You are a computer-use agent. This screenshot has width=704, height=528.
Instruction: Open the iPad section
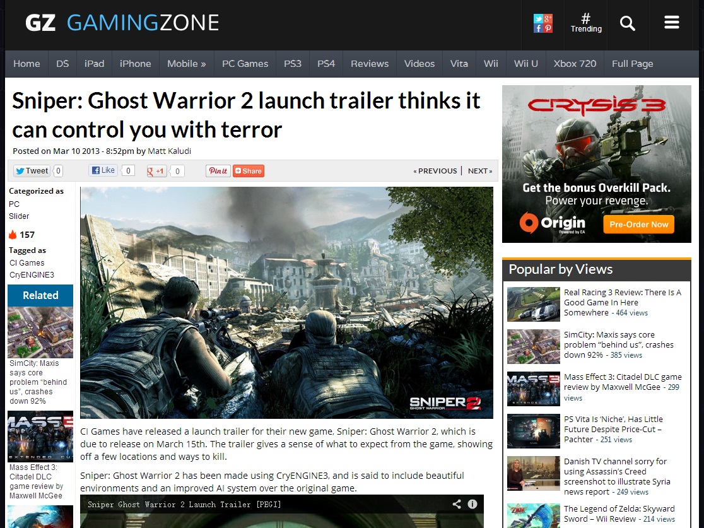94,64
